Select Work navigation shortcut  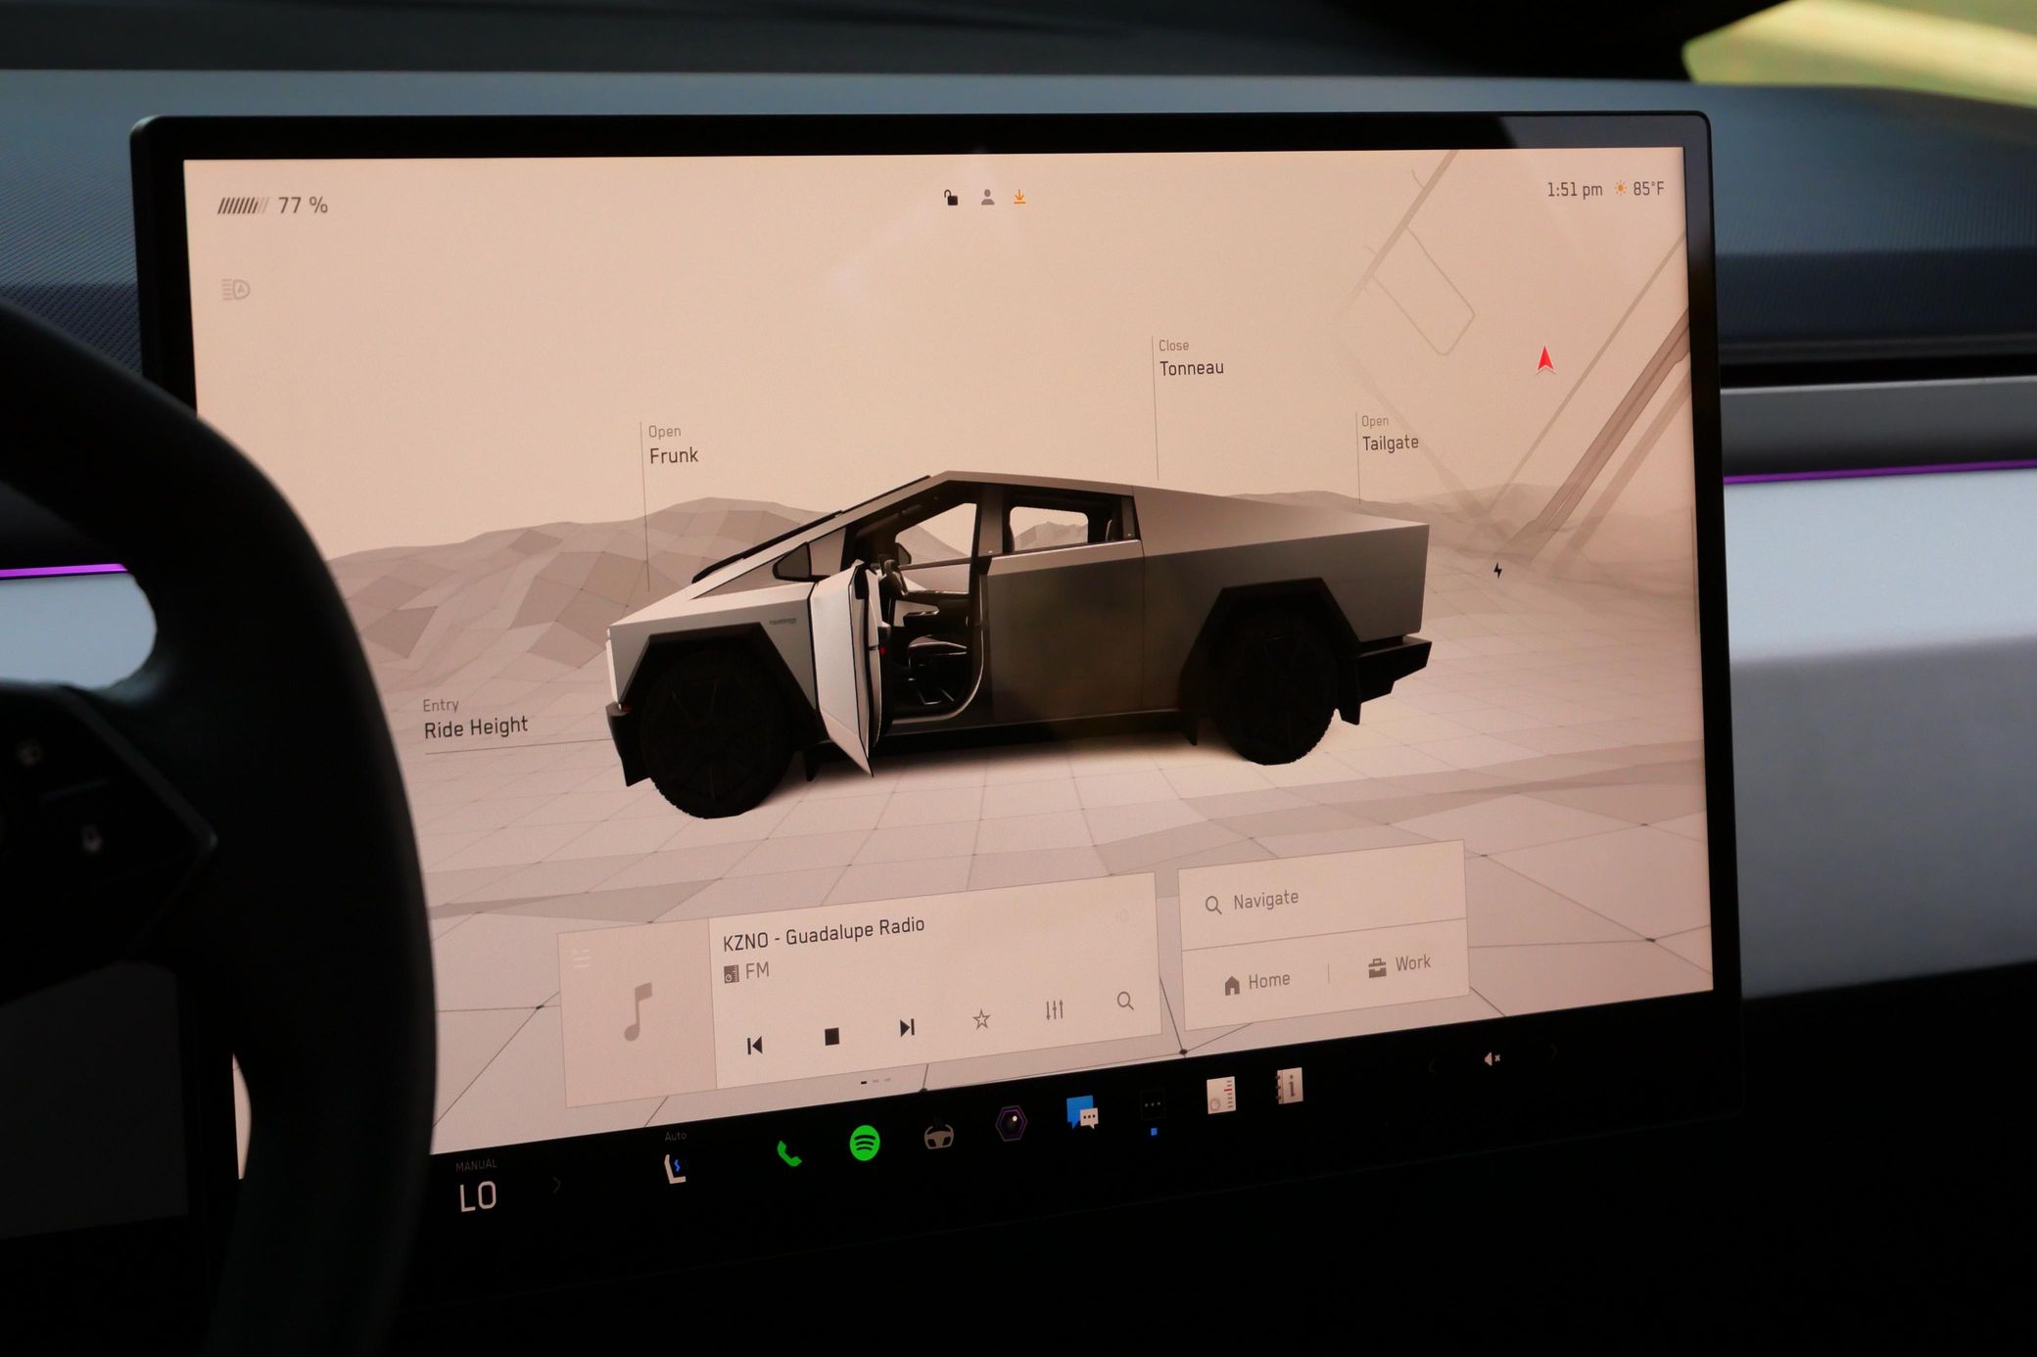[x=1398, y=965]
